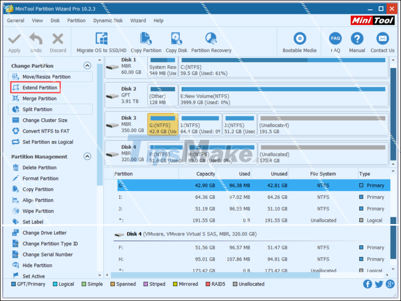The image size is (401, 301).
Task: Open the Manual help icon
Action: coord(357,39)
